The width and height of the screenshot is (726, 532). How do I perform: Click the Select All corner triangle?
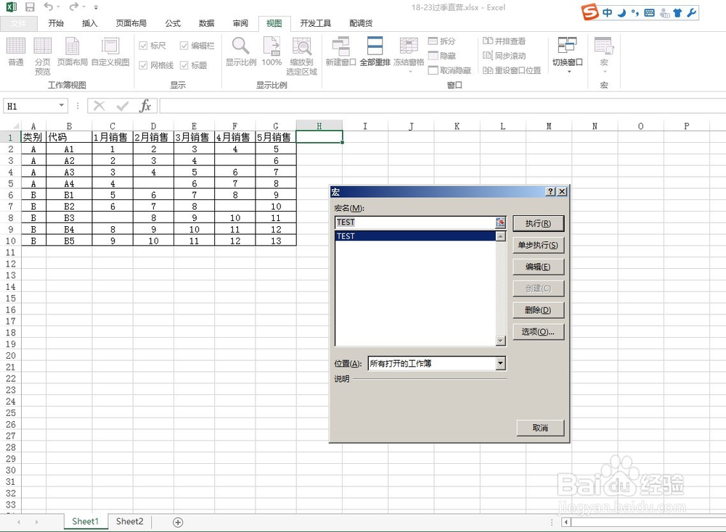pyautogui.click(x=15, y=125)
